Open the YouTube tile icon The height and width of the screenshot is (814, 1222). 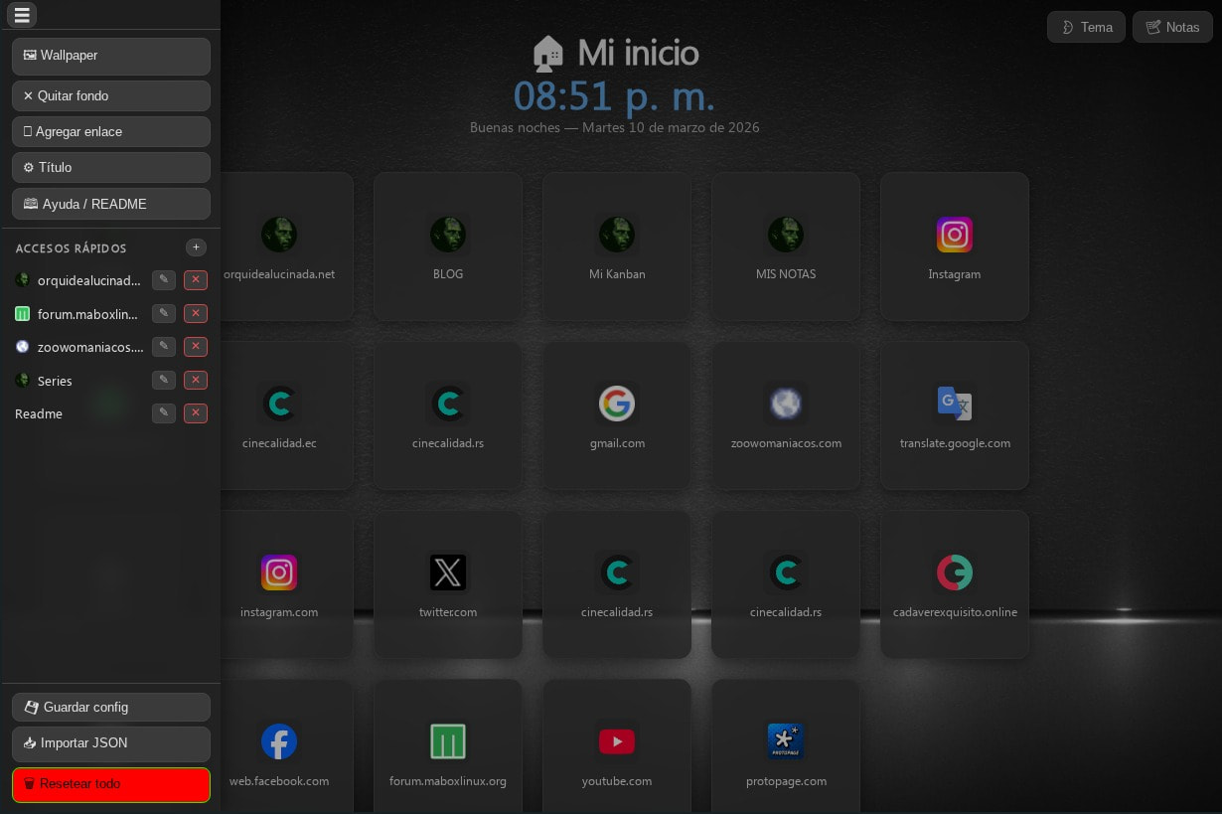(x=617, y=741)
